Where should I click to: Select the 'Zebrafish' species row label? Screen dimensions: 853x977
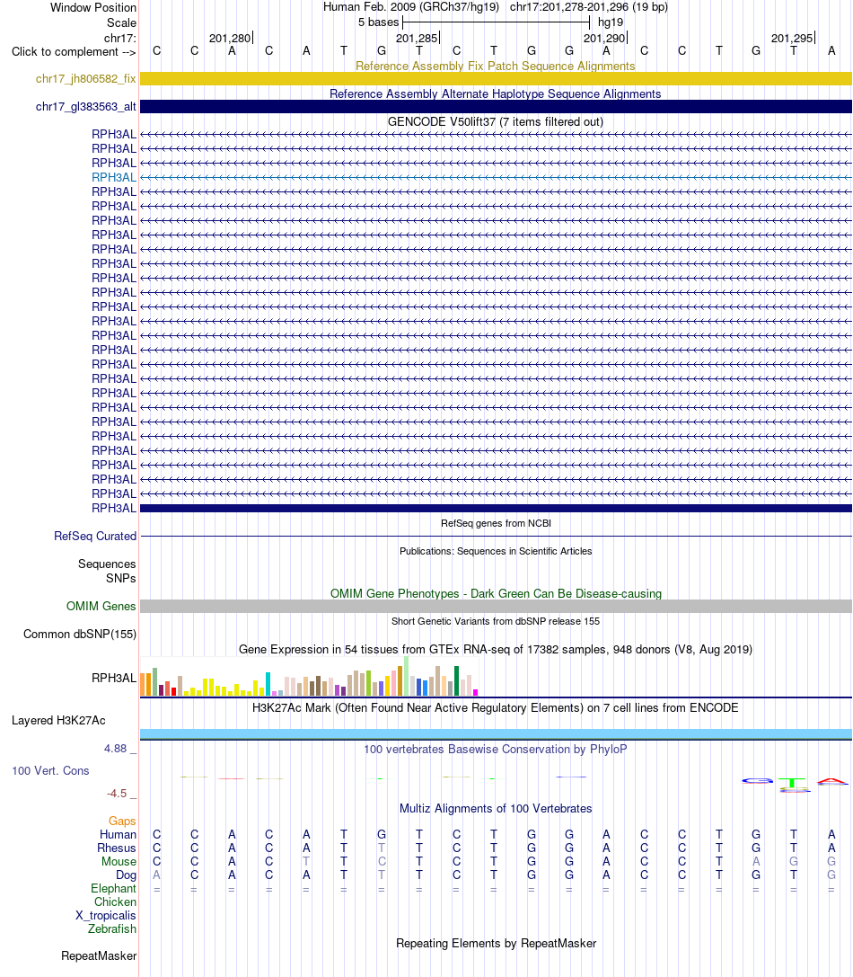click(112, 929)
